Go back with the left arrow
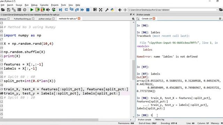Screen dimensions: 223x125 (x=120, y=10)
